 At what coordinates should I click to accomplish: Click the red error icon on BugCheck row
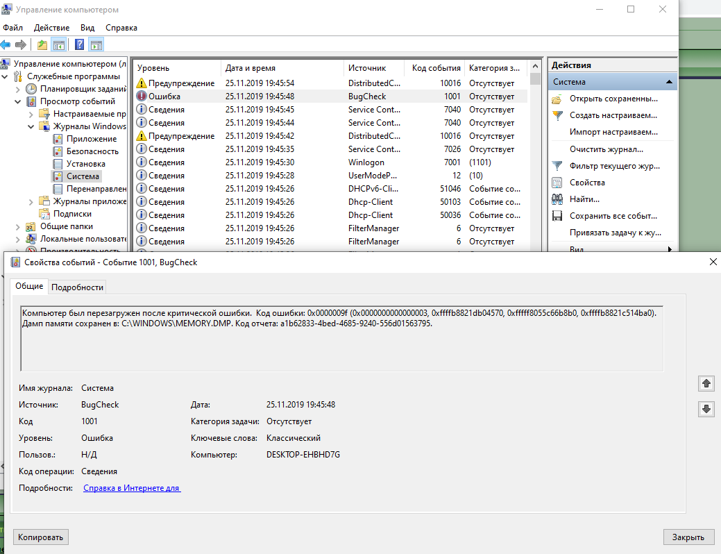[x=141, y=96]
